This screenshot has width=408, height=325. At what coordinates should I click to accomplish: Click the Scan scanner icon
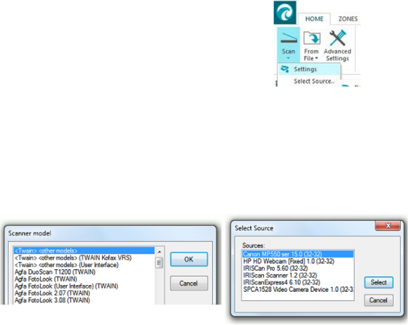pyautogui.click(x=289, y=39)
